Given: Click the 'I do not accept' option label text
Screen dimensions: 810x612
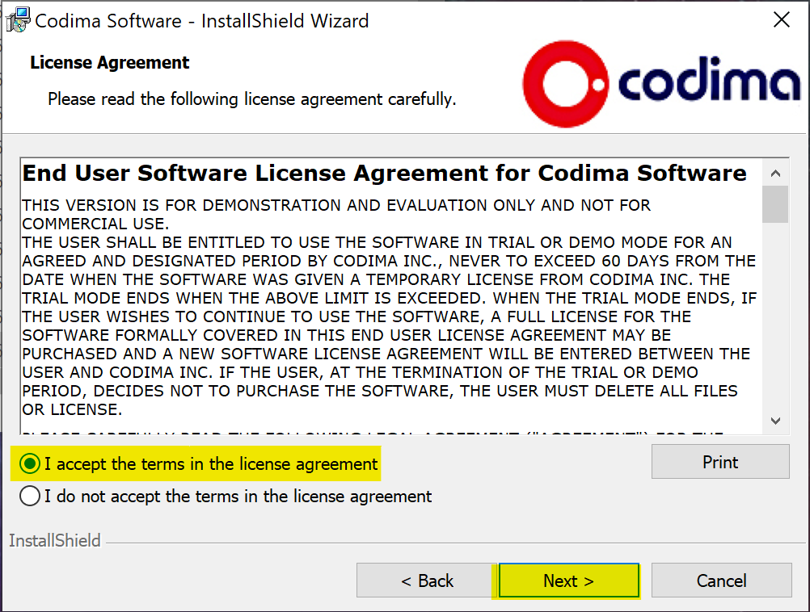Looking at the screenshot, I should pos(238,497).
